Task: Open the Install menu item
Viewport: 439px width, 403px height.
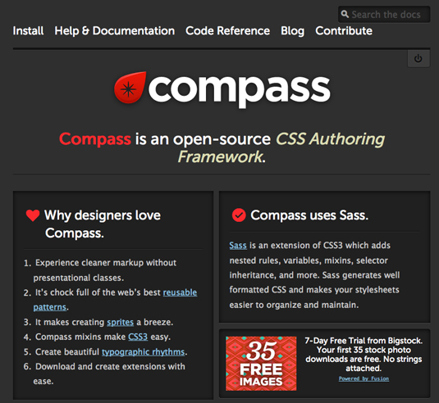Action: coord(28,31)
